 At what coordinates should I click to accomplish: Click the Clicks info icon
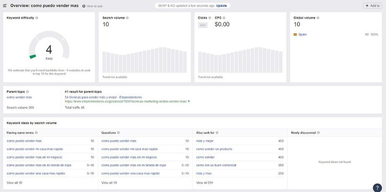(210, 18)
